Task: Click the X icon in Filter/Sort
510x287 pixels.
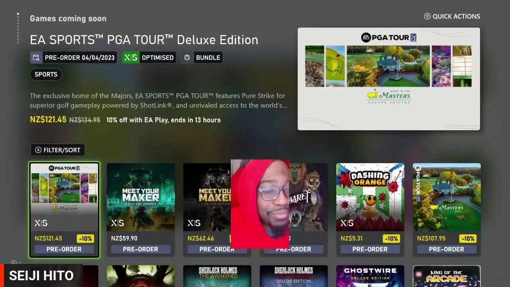Action: tap(38, 150)
